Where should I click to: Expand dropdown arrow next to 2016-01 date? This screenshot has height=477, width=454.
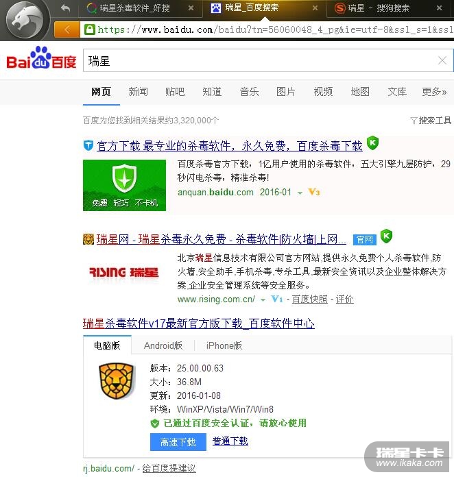coord(300,193)
